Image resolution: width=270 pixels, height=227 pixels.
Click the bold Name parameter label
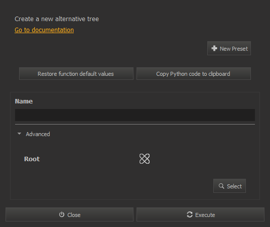coord(24,101)
